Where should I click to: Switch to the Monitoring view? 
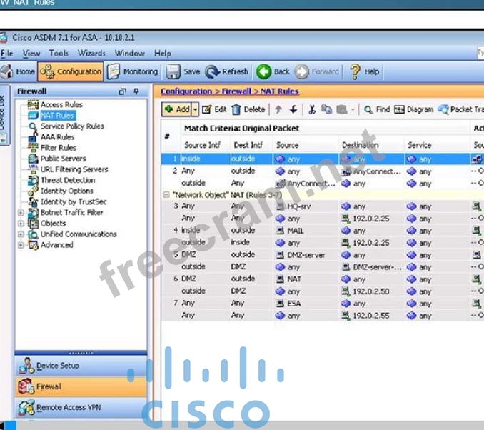[133, 72]
